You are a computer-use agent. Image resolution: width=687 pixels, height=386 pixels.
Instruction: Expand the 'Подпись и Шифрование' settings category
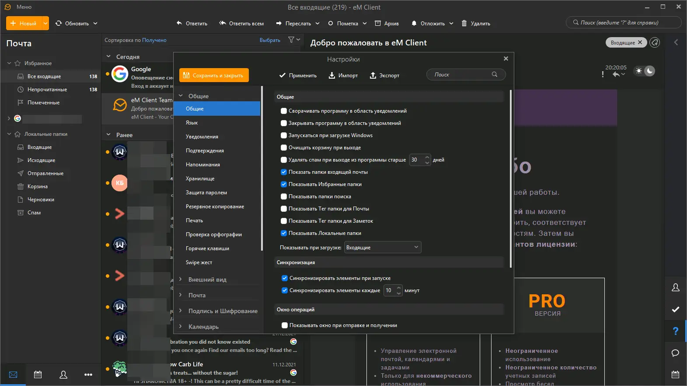tap(180, 311)
